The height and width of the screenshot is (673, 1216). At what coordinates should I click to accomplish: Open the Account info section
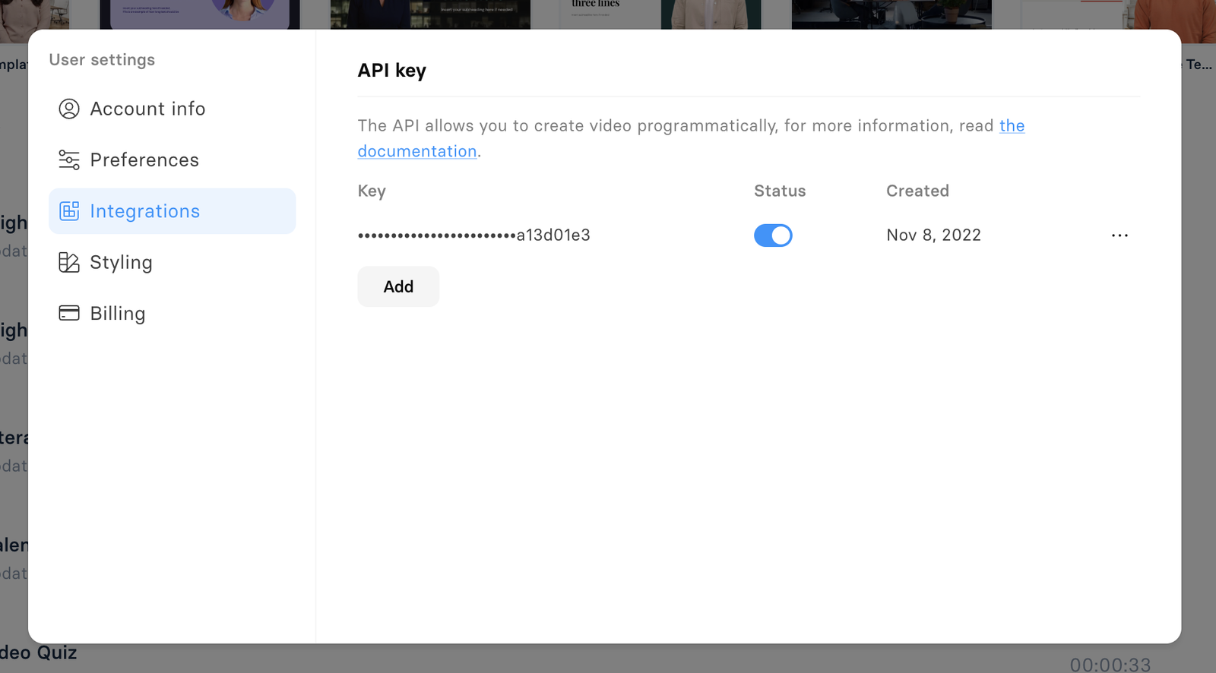tap(147, 109)
